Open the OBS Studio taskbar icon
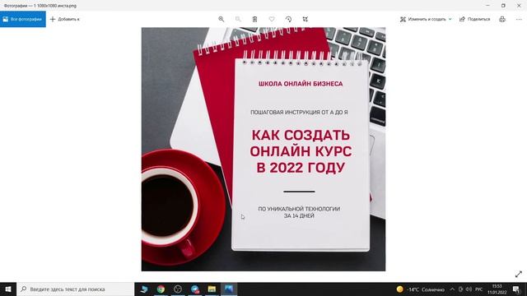Image resolution: width=527 pixels, height=296 pixels. (178, 289)
